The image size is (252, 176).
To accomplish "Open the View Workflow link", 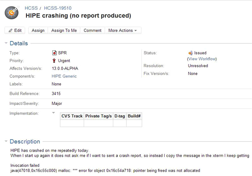I will 202,59.
